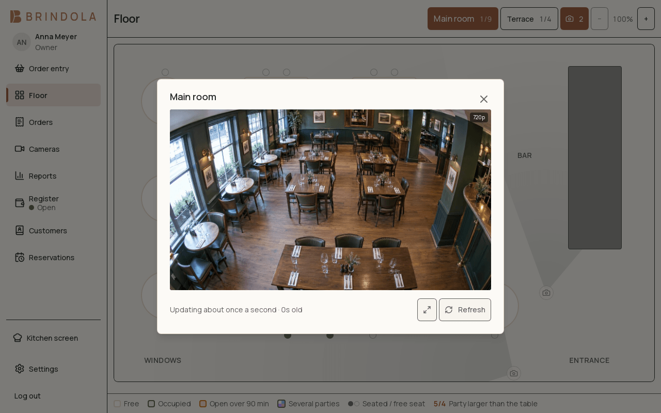
Task: Click the camera marker near the entrance
Action: pyautogui.click(x=514, y=373)
